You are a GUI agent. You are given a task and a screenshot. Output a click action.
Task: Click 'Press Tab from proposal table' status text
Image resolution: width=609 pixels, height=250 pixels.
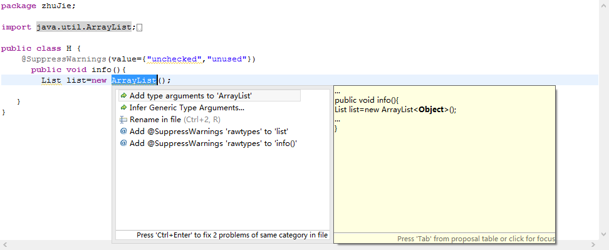[476, 238]
